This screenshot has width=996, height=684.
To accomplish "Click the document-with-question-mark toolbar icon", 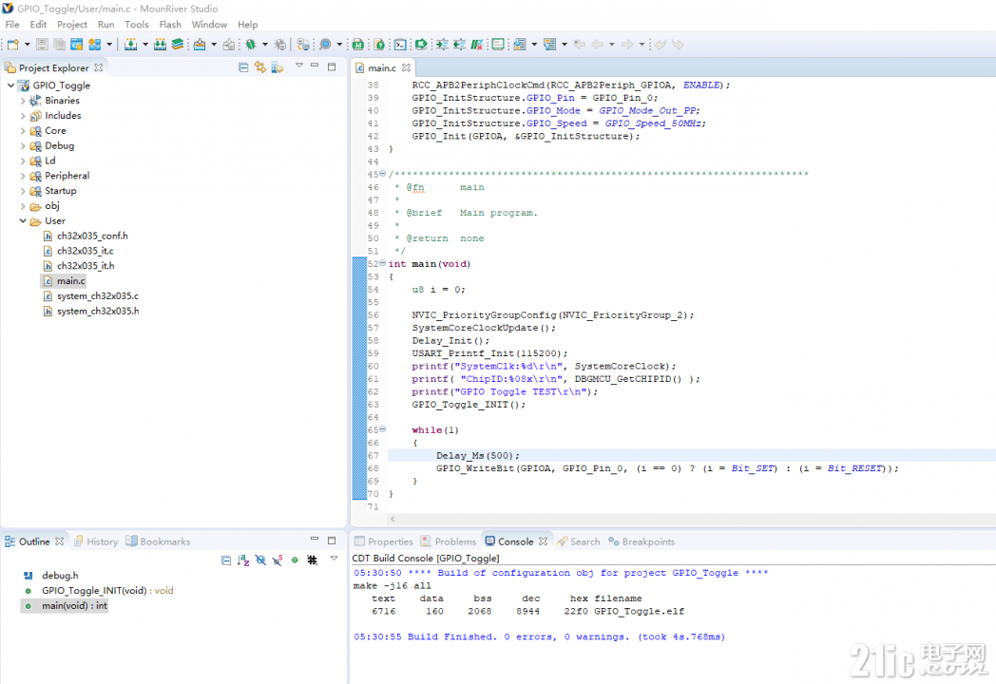I will coord(379,45).
